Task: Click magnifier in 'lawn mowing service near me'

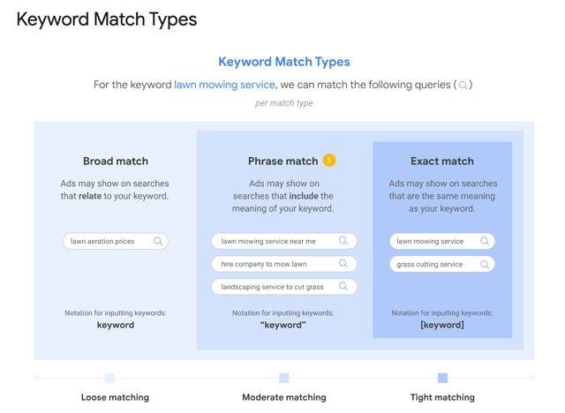Action: [x=343, y=241]
